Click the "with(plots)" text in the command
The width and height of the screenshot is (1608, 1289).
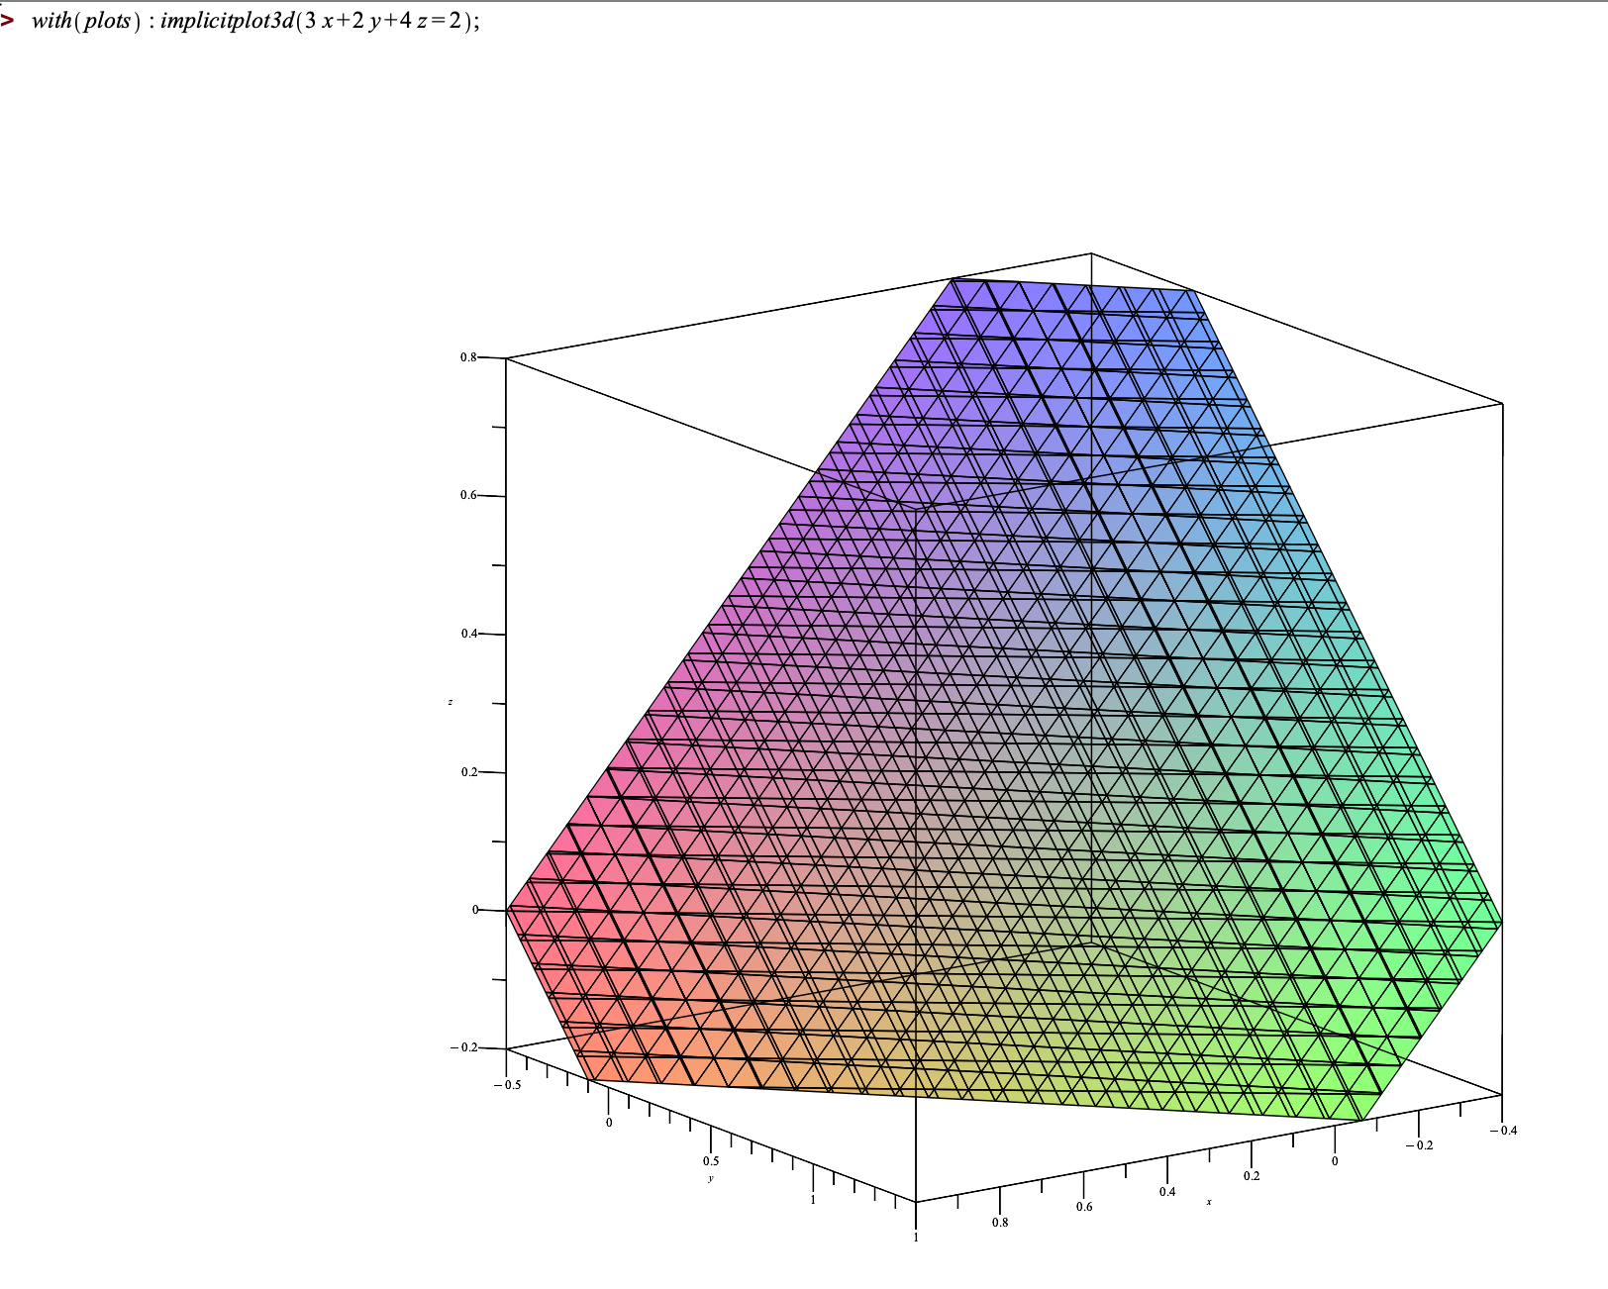[x=85, y=21]
